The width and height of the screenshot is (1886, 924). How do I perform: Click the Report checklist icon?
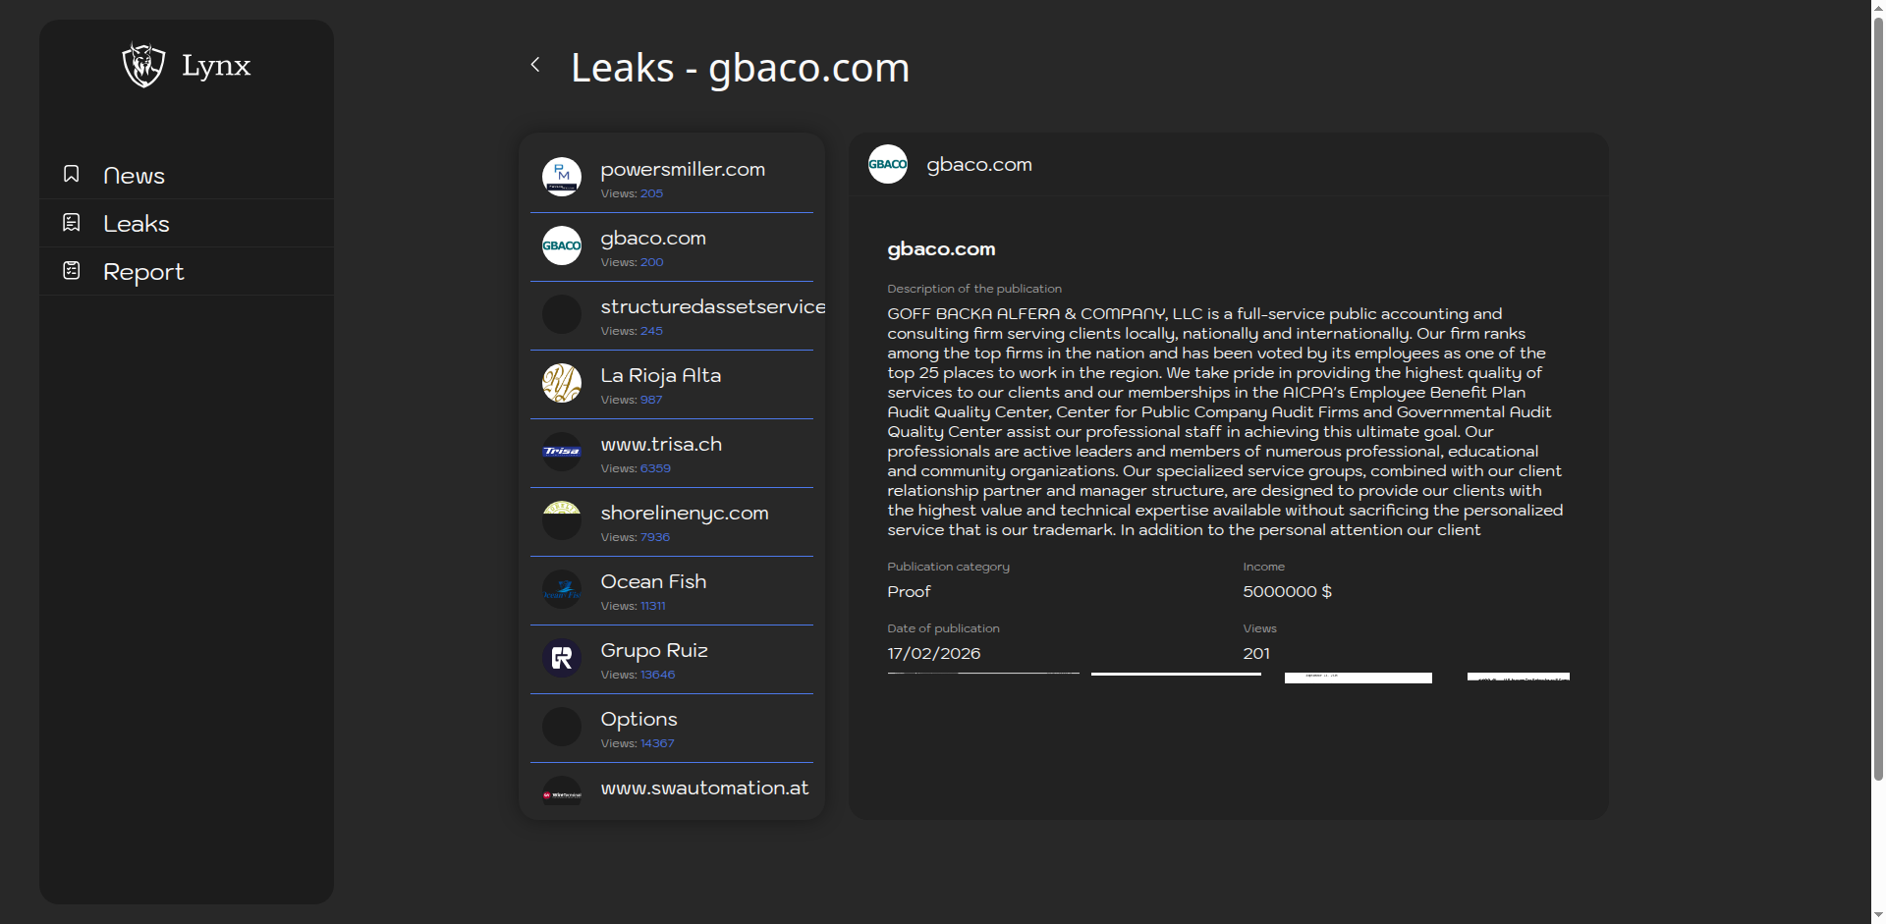coord(71,270)
